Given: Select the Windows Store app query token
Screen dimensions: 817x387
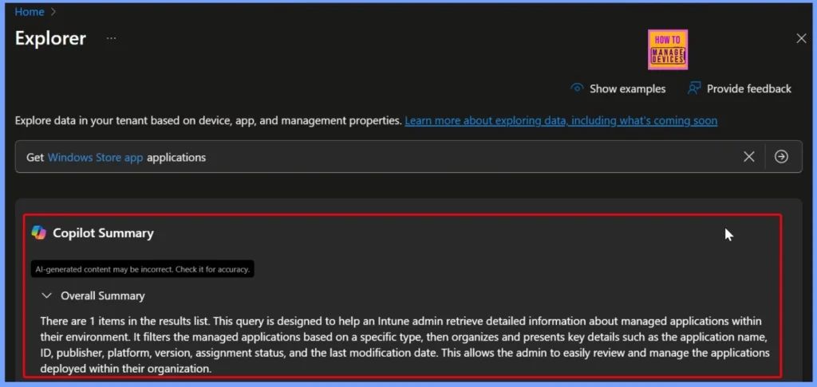Looking at the screenshot, I should click(x=96, y=157).
